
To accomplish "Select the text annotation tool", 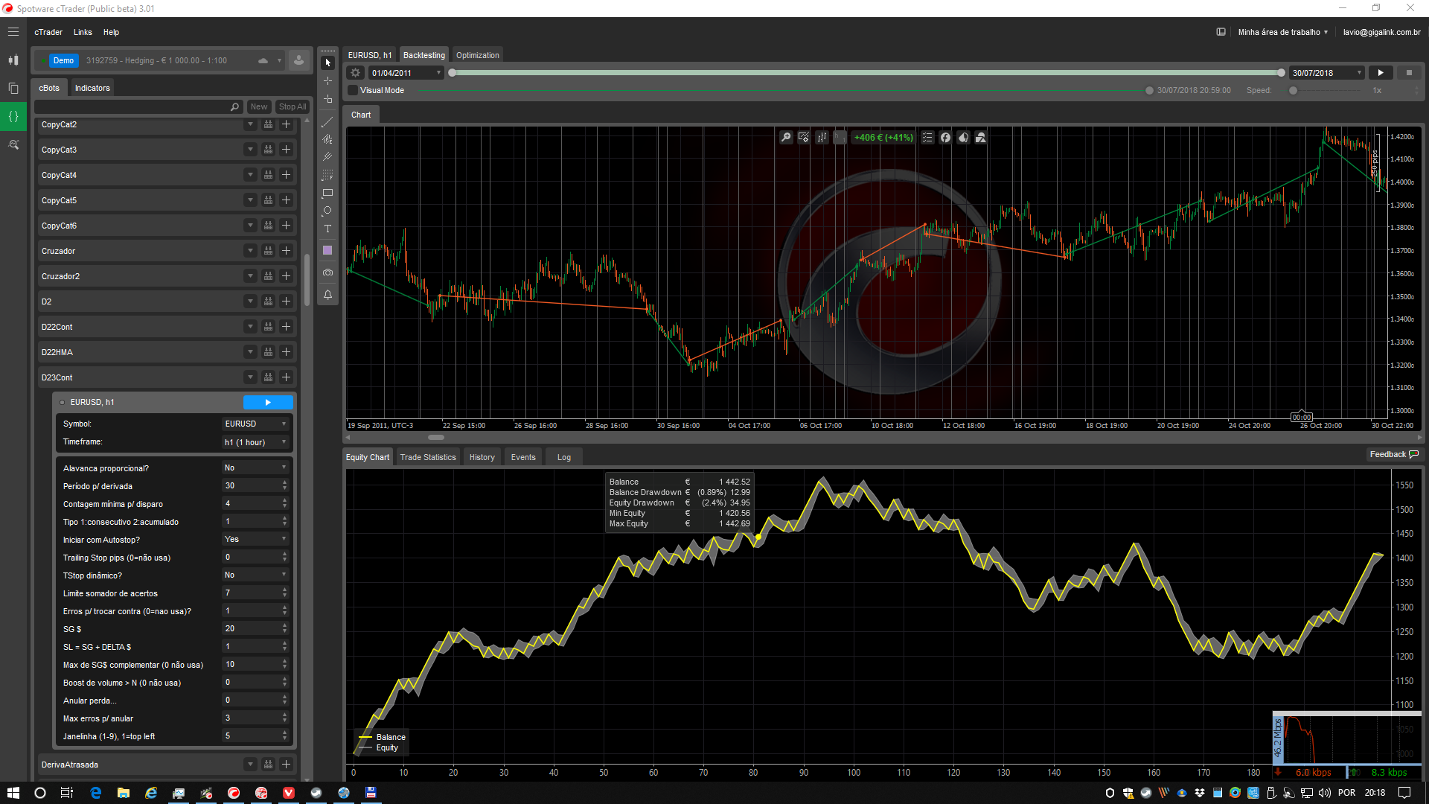I will click(x=327, y=229).
